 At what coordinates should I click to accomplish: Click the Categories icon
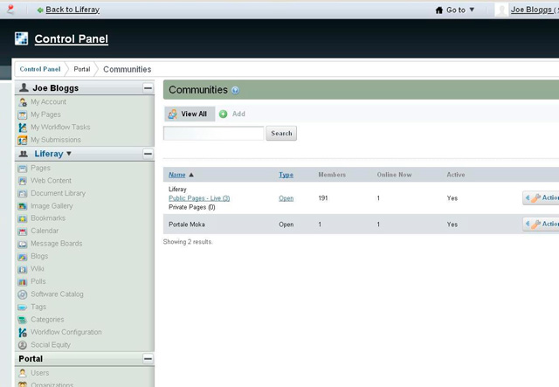23,320
